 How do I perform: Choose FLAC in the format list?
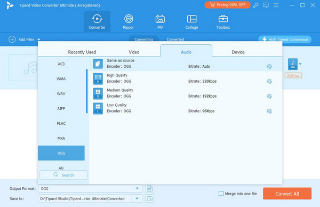point(61,123)
